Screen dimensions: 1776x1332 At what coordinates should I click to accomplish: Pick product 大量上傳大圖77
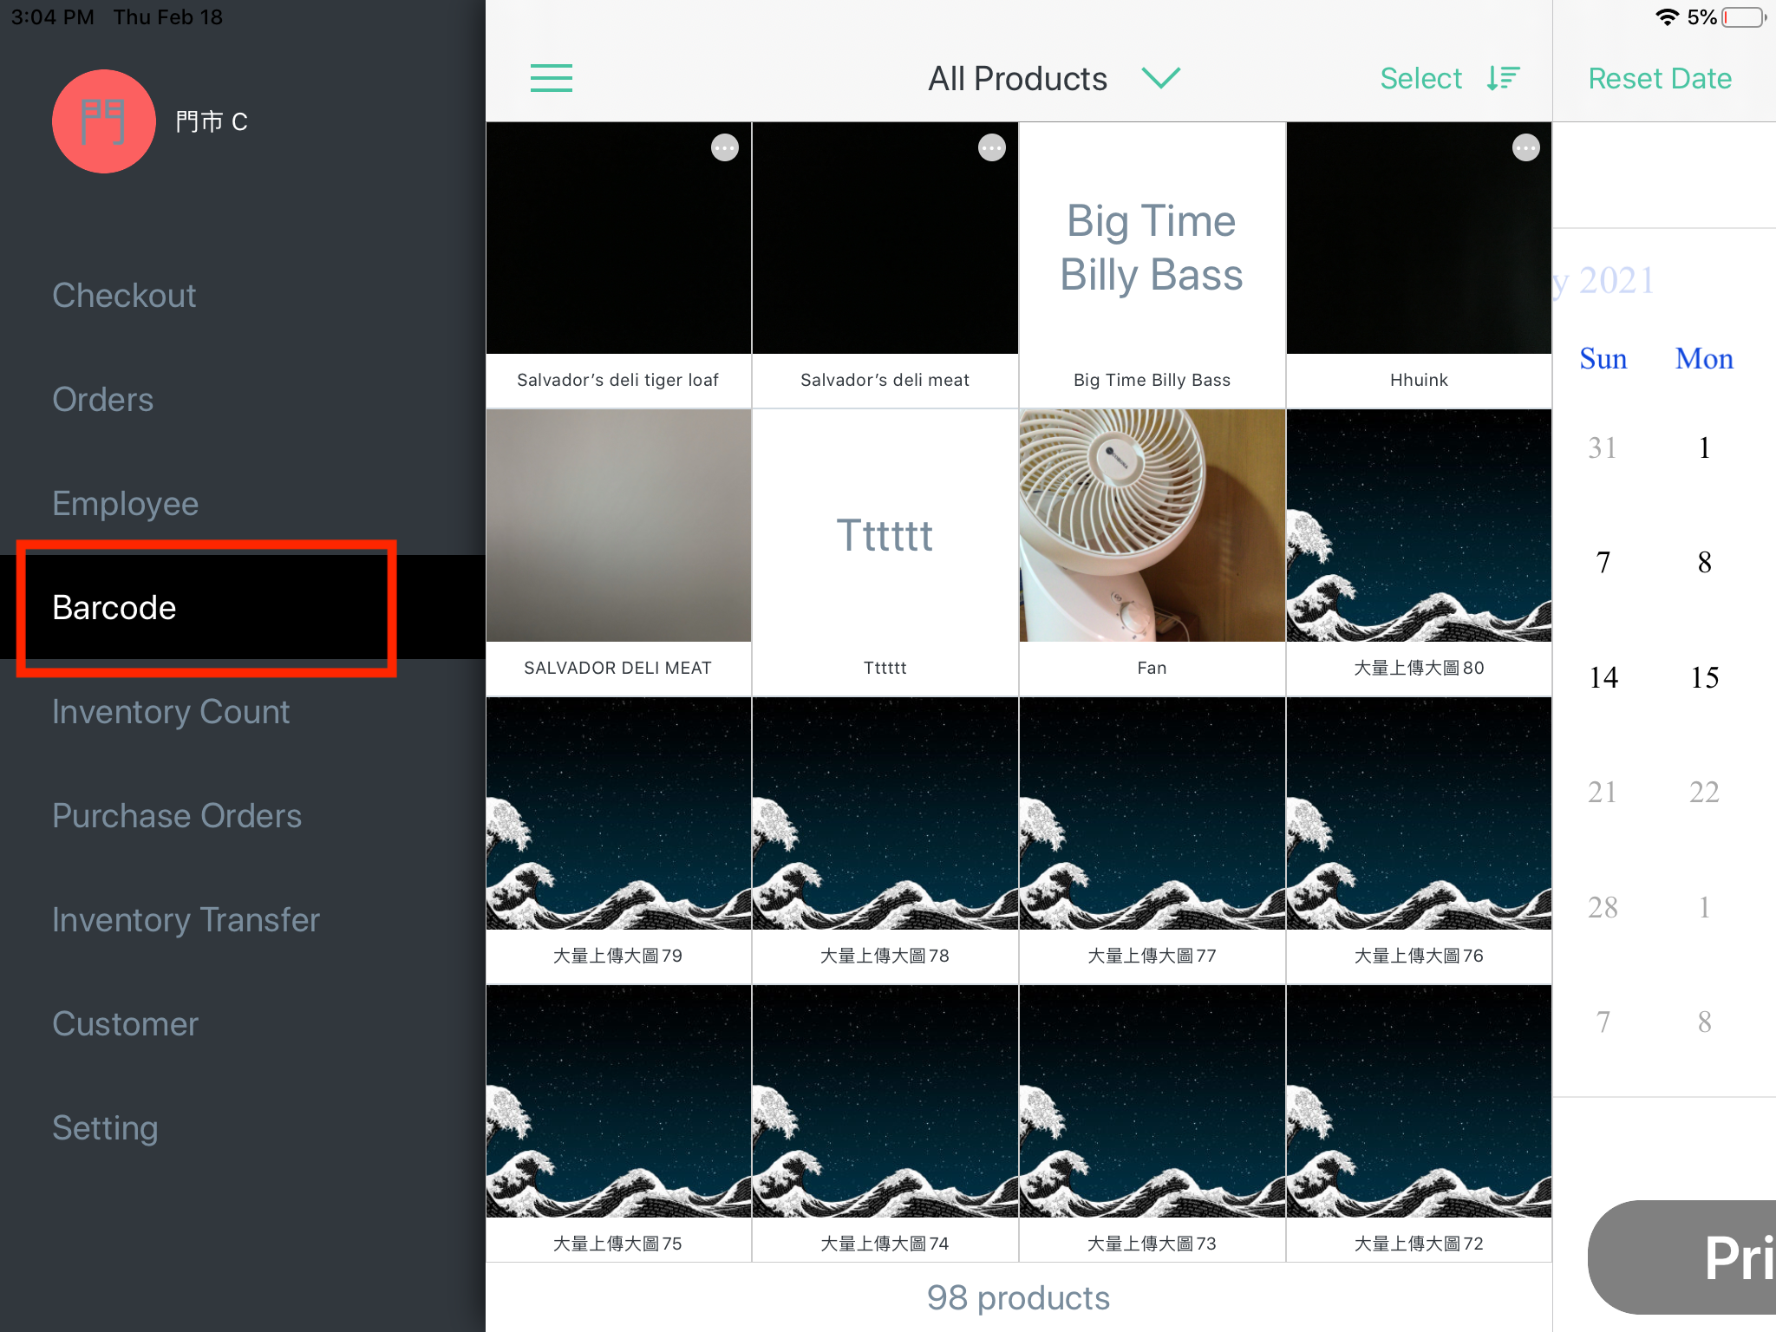tap(1152, 840)
